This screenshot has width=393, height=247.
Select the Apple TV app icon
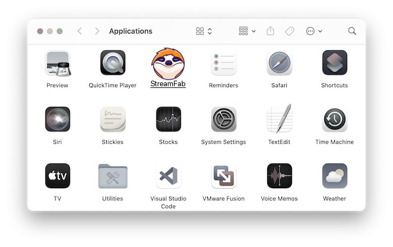[58, 176]
